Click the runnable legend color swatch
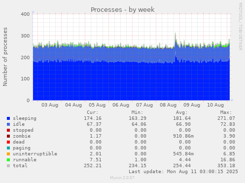The height and width of the screenshot is (183, 245). [8, 160]
